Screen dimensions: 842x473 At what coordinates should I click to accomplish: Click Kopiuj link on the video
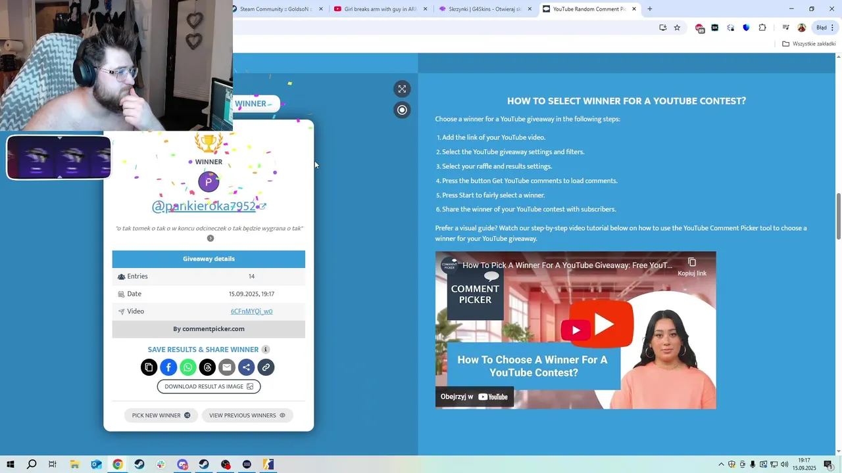(692, 267)
